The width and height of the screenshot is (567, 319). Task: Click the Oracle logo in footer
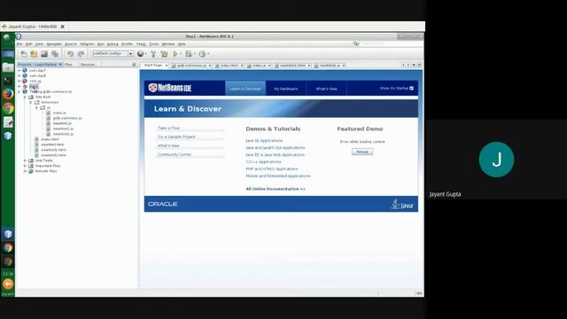[162, 204]
